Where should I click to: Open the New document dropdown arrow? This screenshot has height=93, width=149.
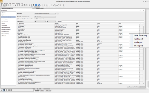tap(3, 5)
